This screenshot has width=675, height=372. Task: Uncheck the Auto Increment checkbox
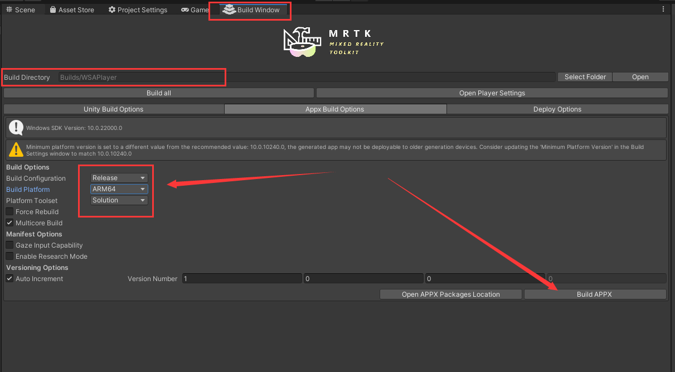click(9, 279)
